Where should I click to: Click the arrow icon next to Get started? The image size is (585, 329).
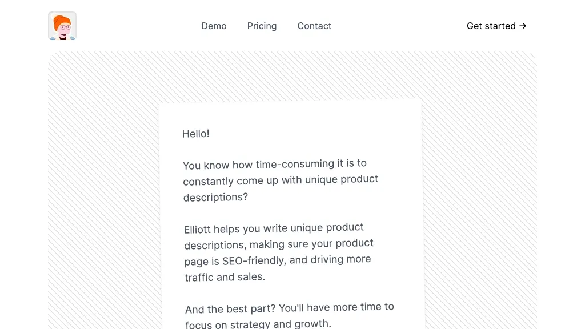pyautogui.click(x=523, y=26)
